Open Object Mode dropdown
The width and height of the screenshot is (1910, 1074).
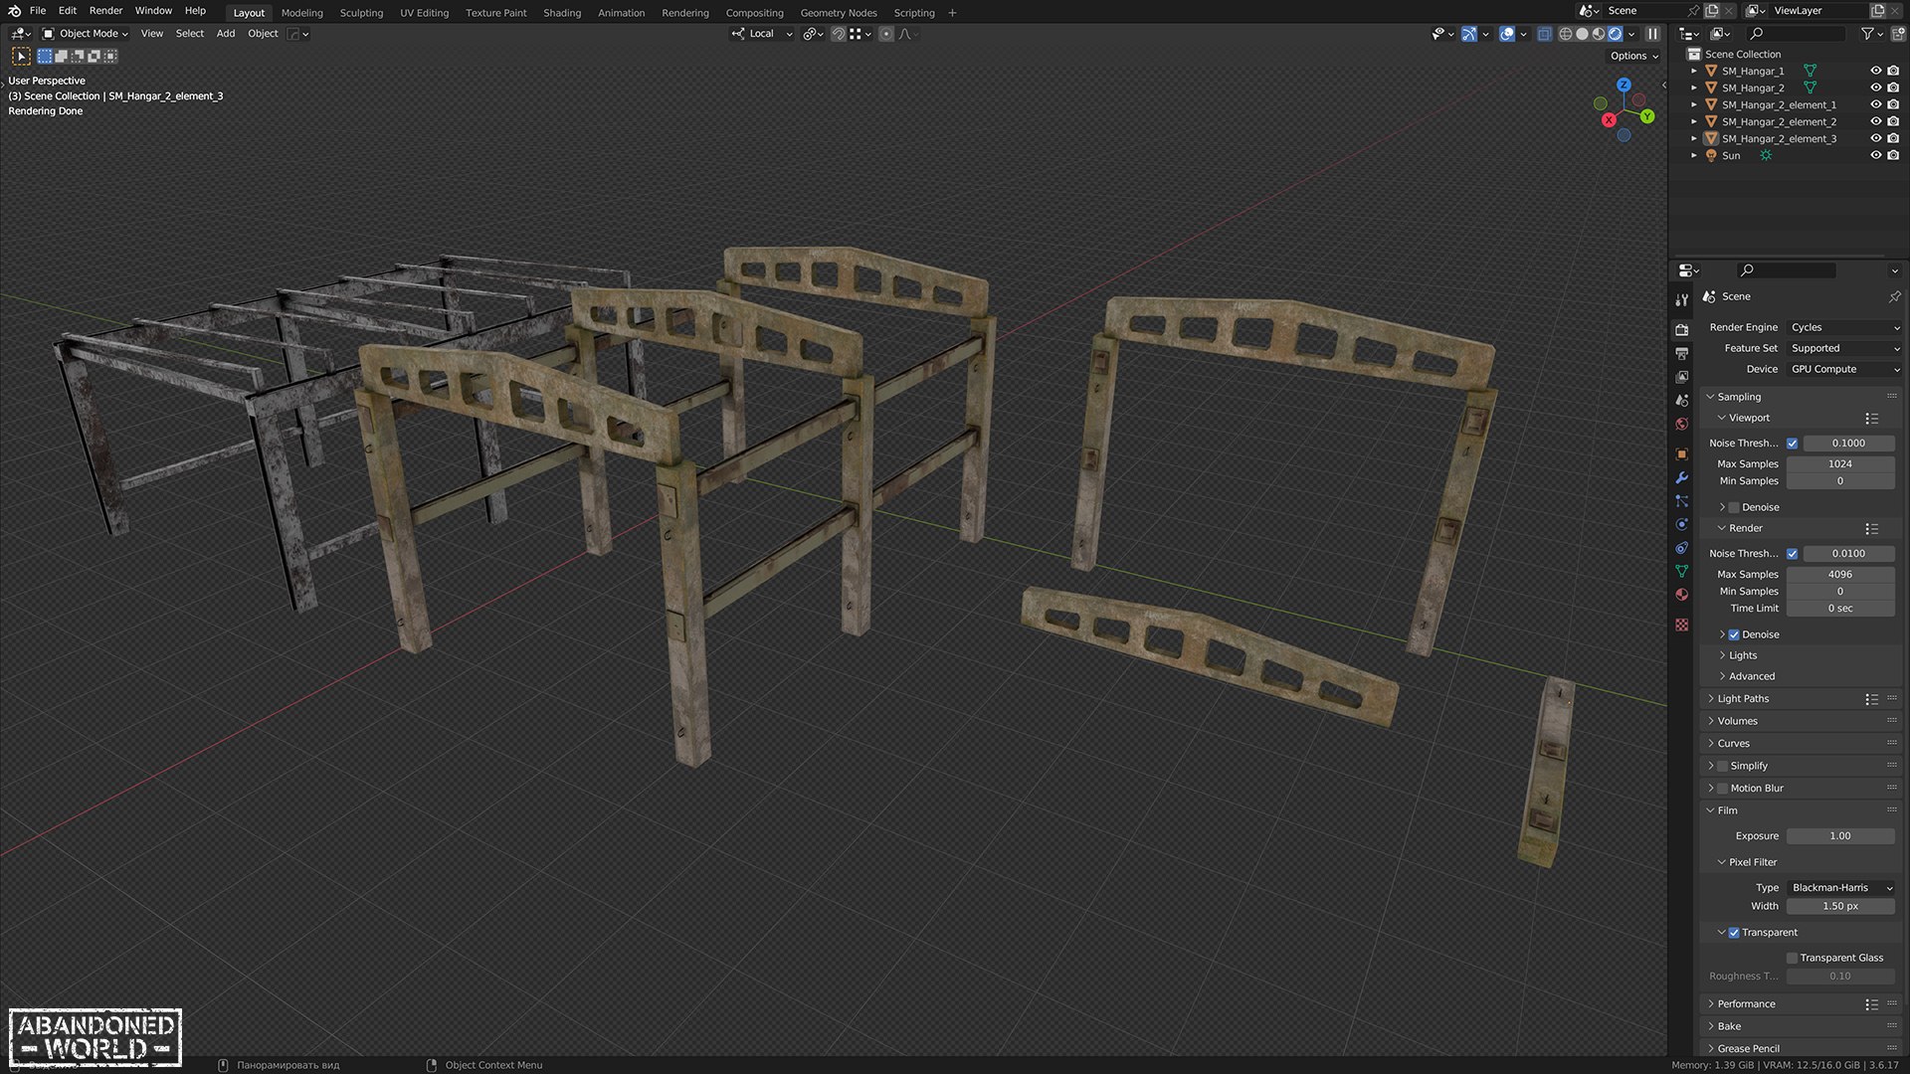86,34
